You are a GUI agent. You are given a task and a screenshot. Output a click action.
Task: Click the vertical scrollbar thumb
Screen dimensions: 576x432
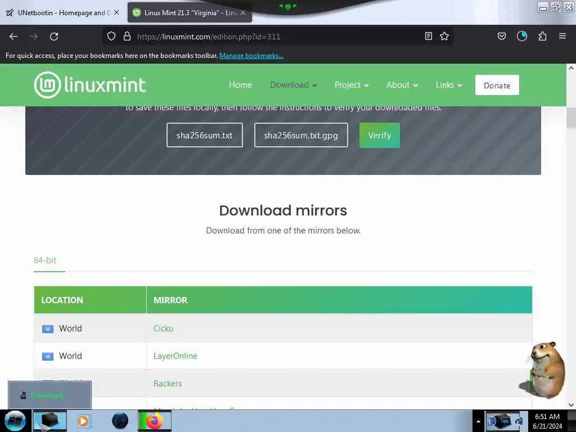coord(571,119)
